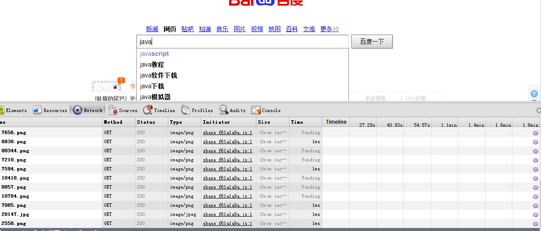
Task: Open the 贴吧 link
Action: (x=187, y=29)
